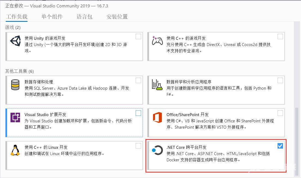The height and width of the screenshot is (178, 301).
Task: Click the 数据存储和处理 title
Action: pos(39,82)
